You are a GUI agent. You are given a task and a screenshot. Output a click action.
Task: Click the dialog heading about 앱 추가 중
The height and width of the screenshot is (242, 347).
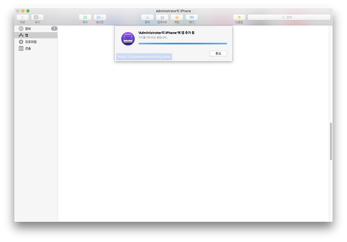(166, 33)
